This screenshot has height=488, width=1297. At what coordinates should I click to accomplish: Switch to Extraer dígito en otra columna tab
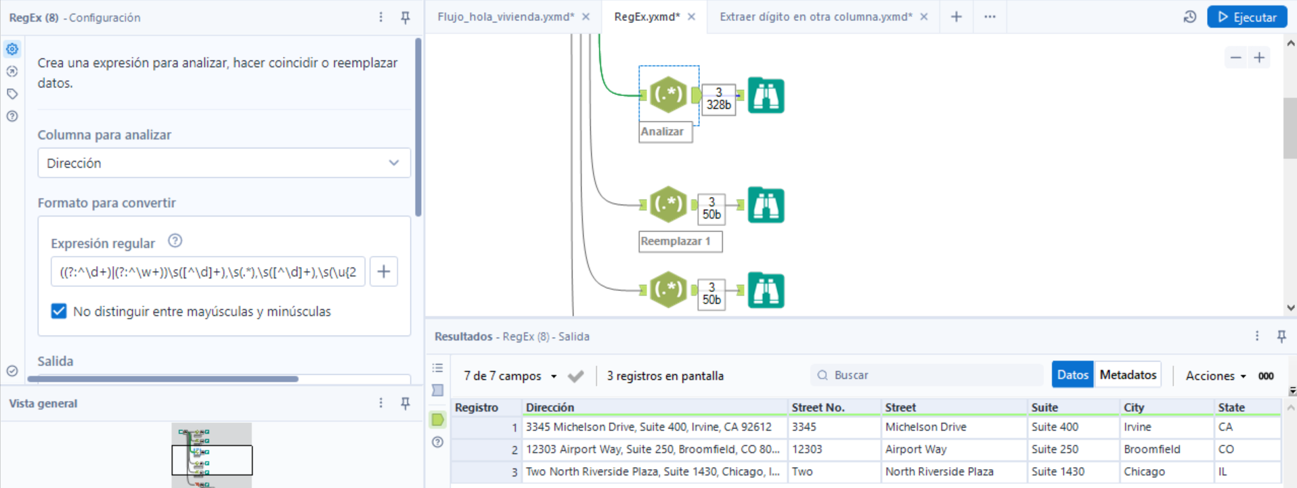coord(816,17)
